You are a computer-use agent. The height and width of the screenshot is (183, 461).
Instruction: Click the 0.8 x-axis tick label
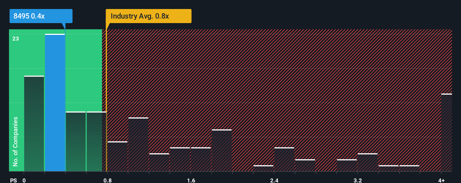coord(108,180)
